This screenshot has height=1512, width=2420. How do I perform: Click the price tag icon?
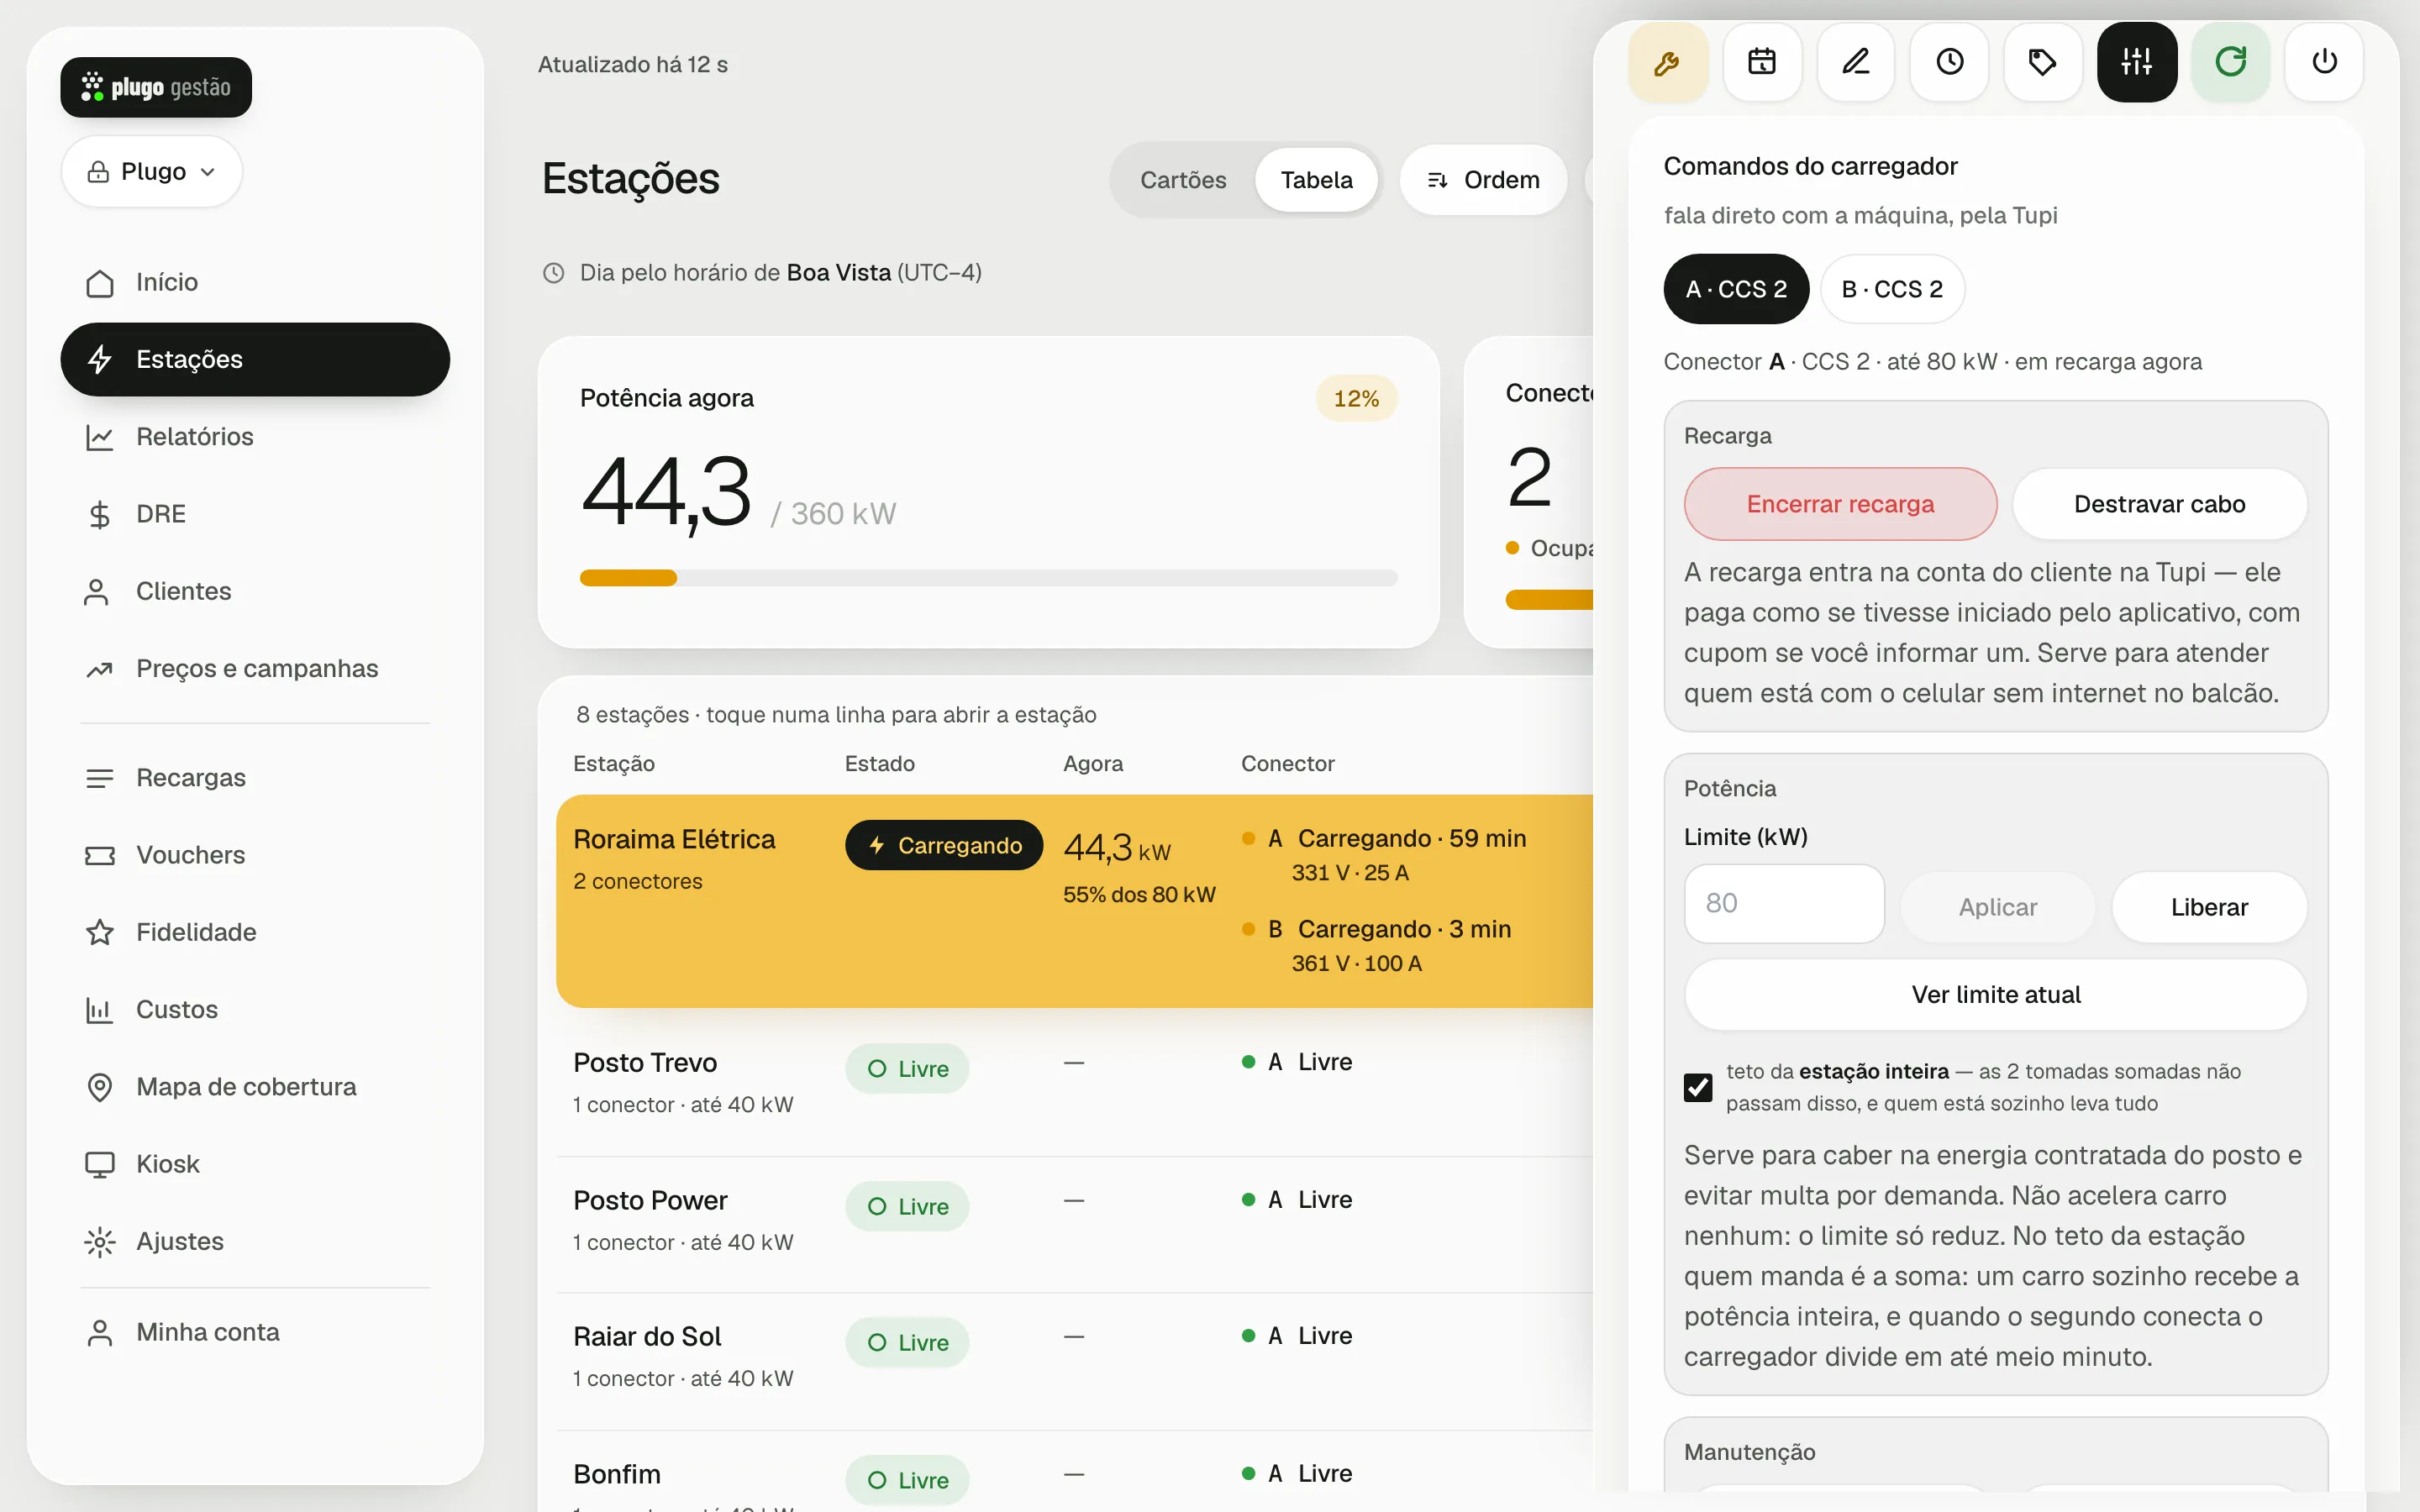2042,62
